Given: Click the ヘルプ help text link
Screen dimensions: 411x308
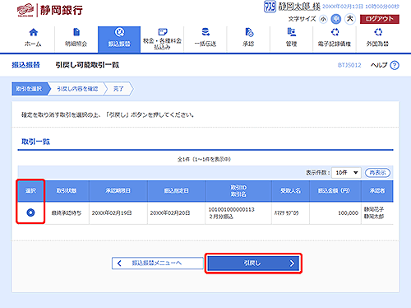Looking at the screenshot, I should click(379, 65).
